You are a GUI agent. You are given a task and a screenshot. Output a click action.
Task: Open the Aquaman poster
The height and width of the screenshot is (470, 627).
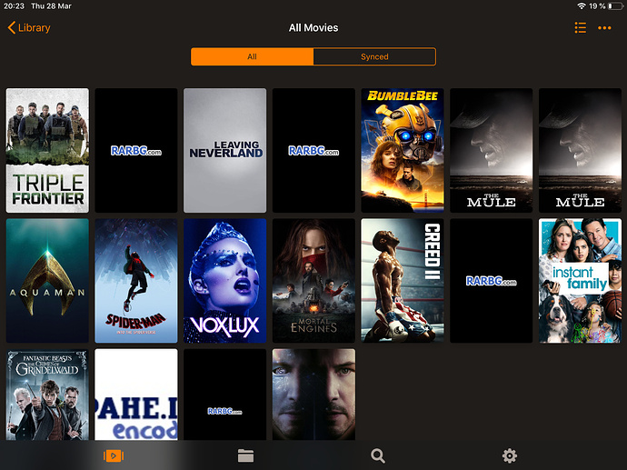[47, 281]
